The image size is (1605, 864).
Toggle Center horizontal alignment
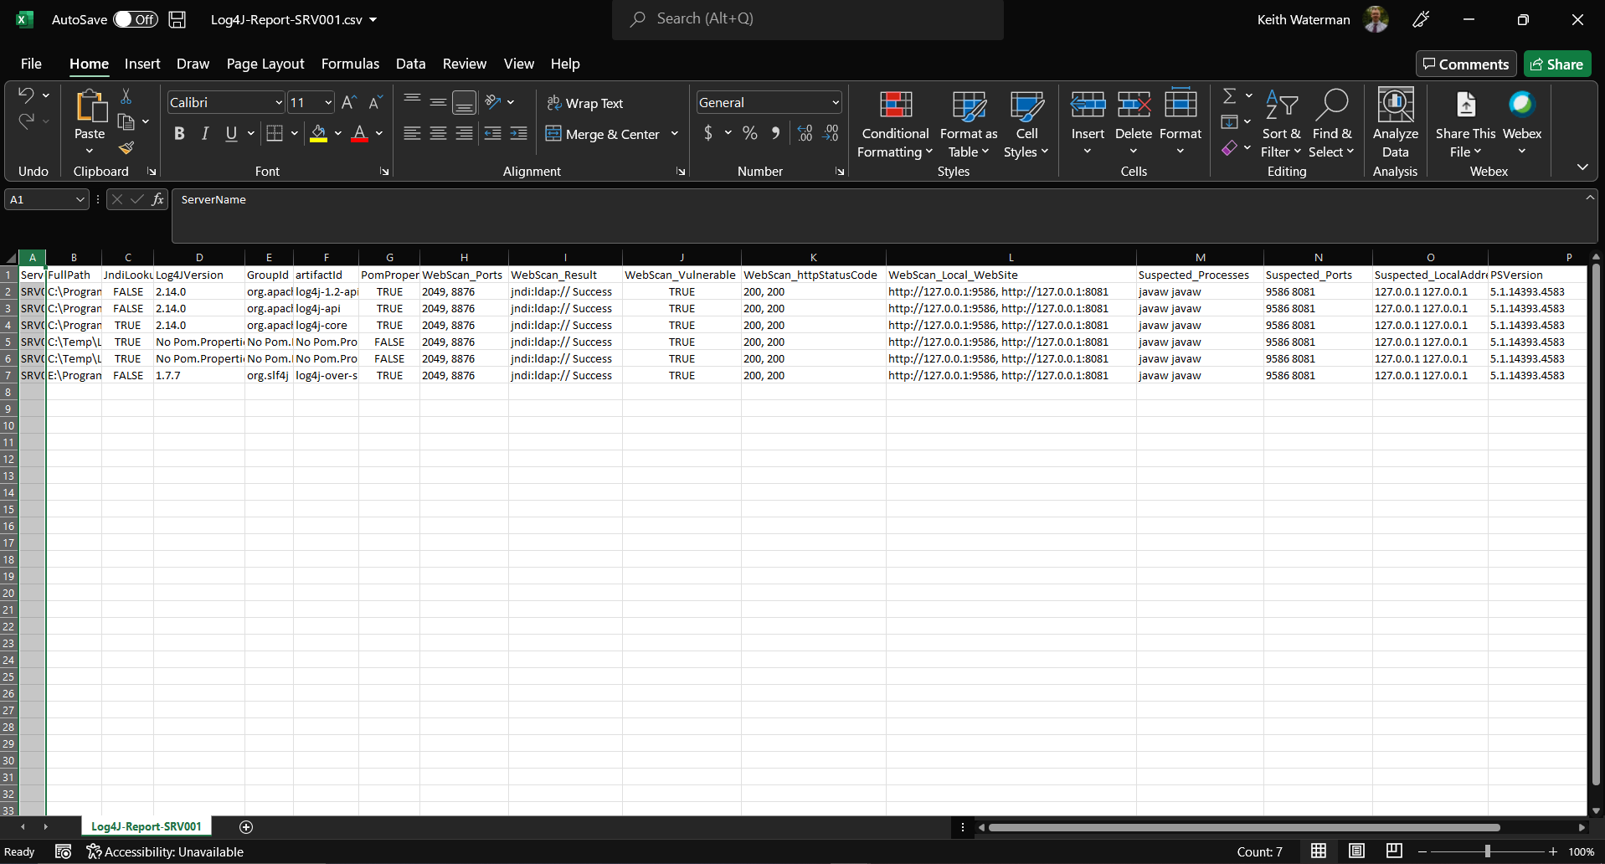pos(438,133)
